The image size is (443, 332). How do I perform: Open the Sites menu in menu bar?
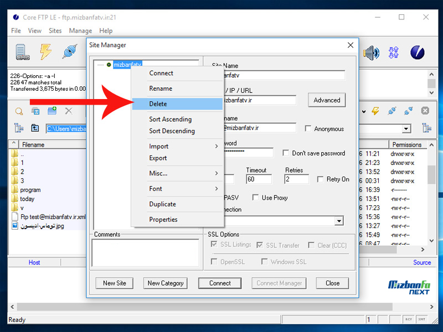pos(55,30)
